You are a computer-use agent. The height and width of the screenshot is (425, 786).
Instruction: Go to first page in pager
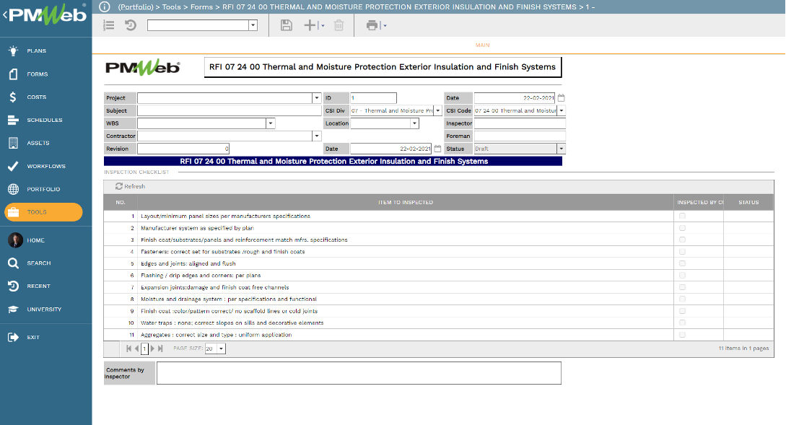coord(128,349)
